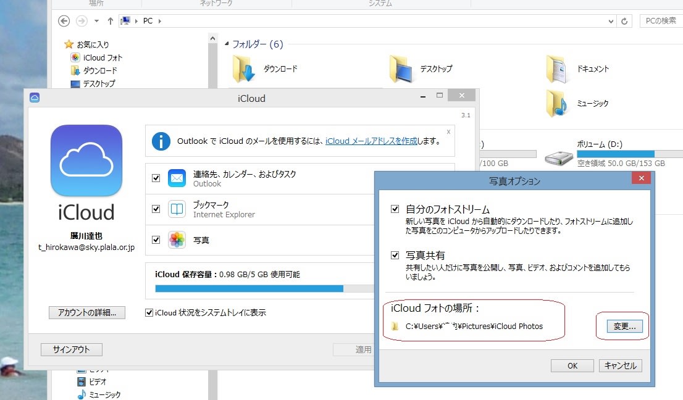Open the ダウンロード folder icon
This screenshot has height=400, width=683.
click(x=243, y=69)
